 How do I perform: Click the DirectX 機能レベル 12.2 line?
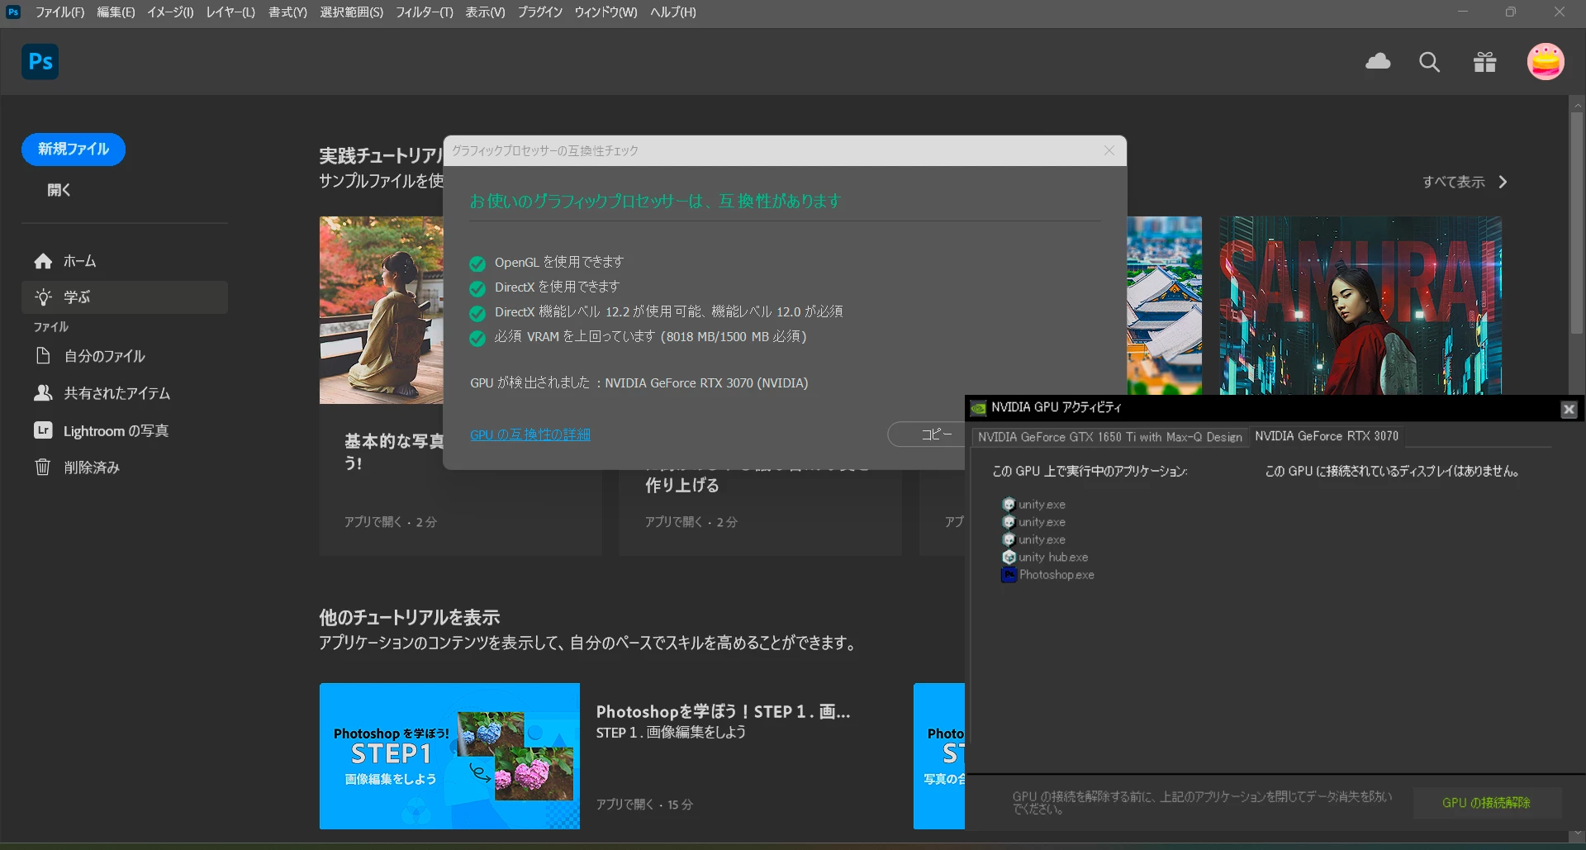tap(668, 312)
